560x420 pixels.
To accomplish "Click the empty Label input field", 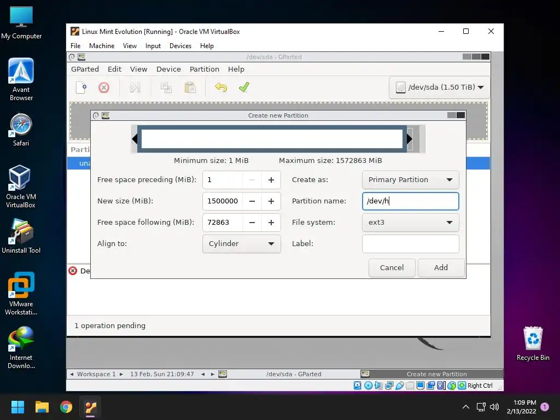I will tap(410, 243).
